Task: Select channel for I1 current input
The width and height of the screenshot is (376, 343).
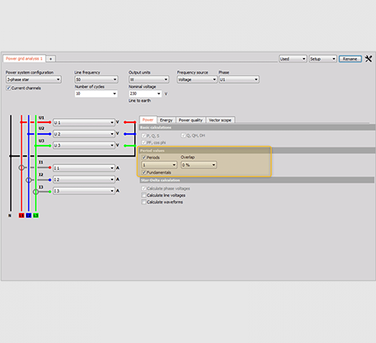Action: [x=84, y=168]
